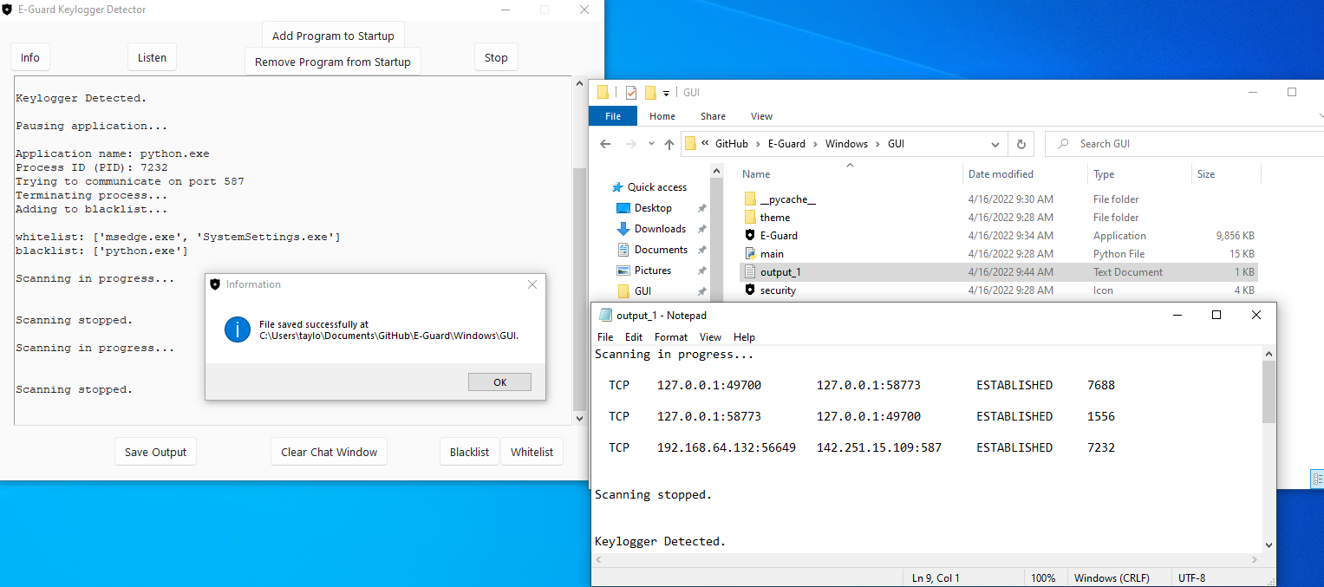The width and height of the screenshot is (1324, 587).
Task: Open the recent locations dropdown in Explorer
Action: pos(650,144)
